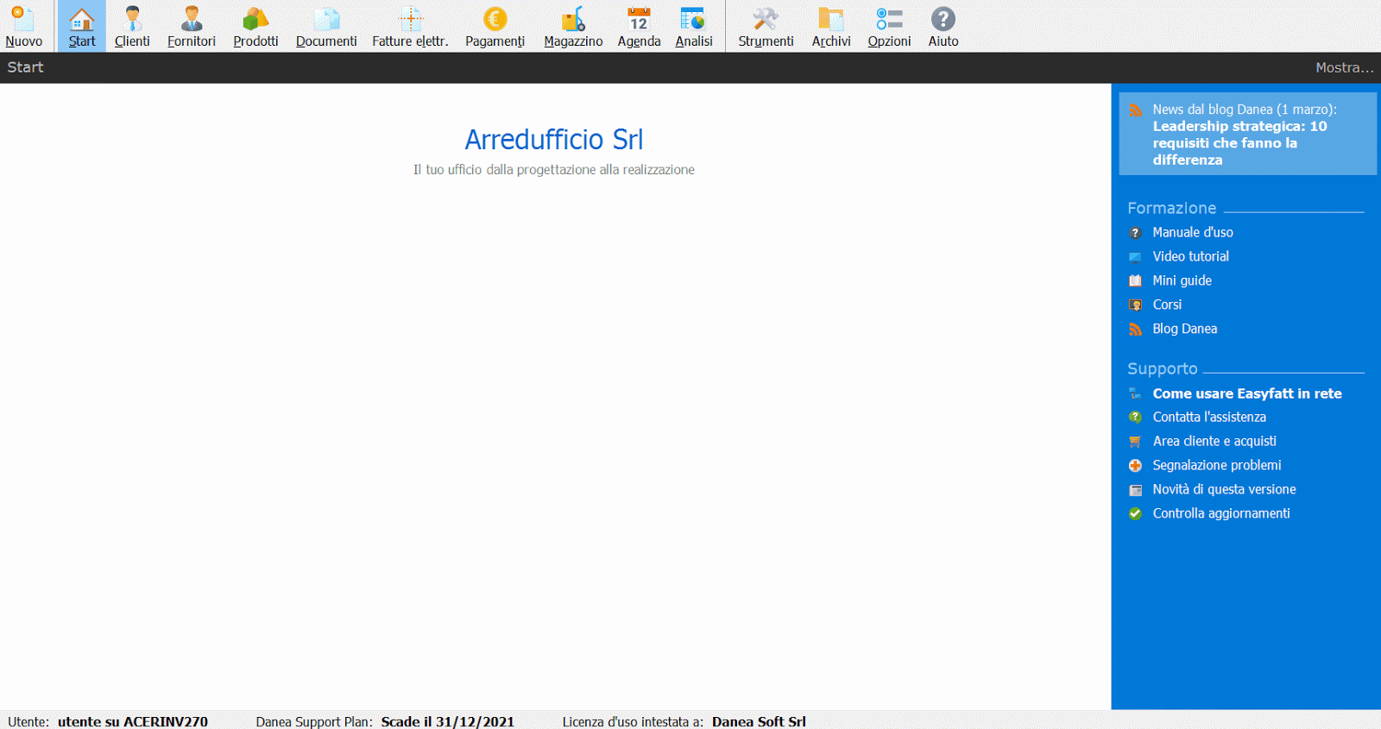
Task: Open Novità di questa versione link
Action: click(x=1224, y=490)
